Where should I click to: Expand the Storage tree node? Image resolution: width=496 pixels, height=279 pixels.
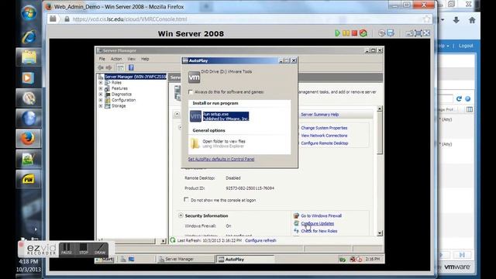click(x=101, y=106)
